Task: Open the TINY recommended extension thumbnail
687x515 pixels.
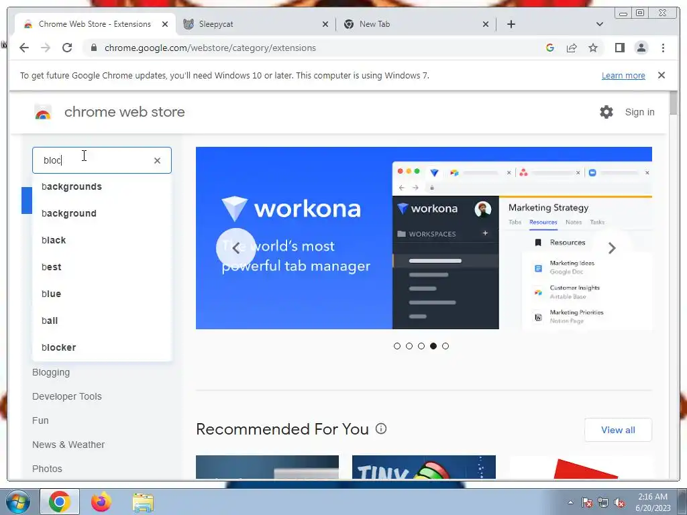Action: (424, 467)
